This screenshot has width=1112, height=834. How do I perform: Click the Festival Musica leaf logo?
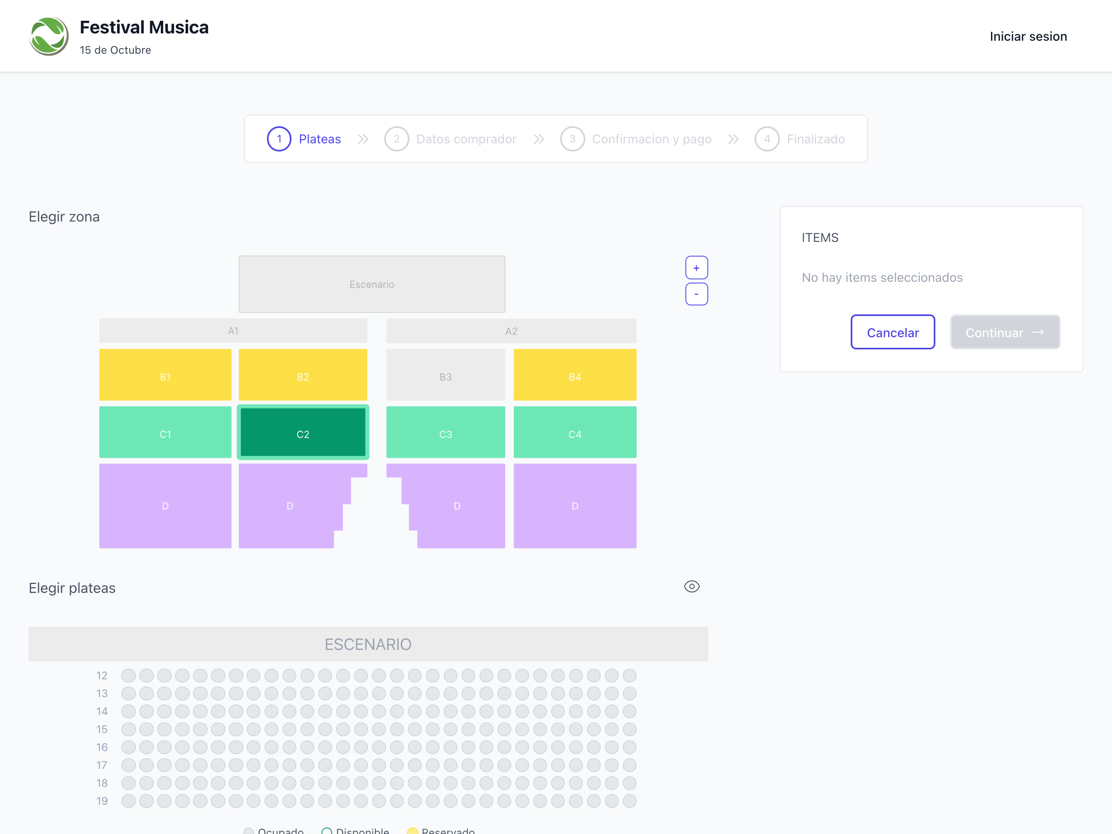(49, 36)
